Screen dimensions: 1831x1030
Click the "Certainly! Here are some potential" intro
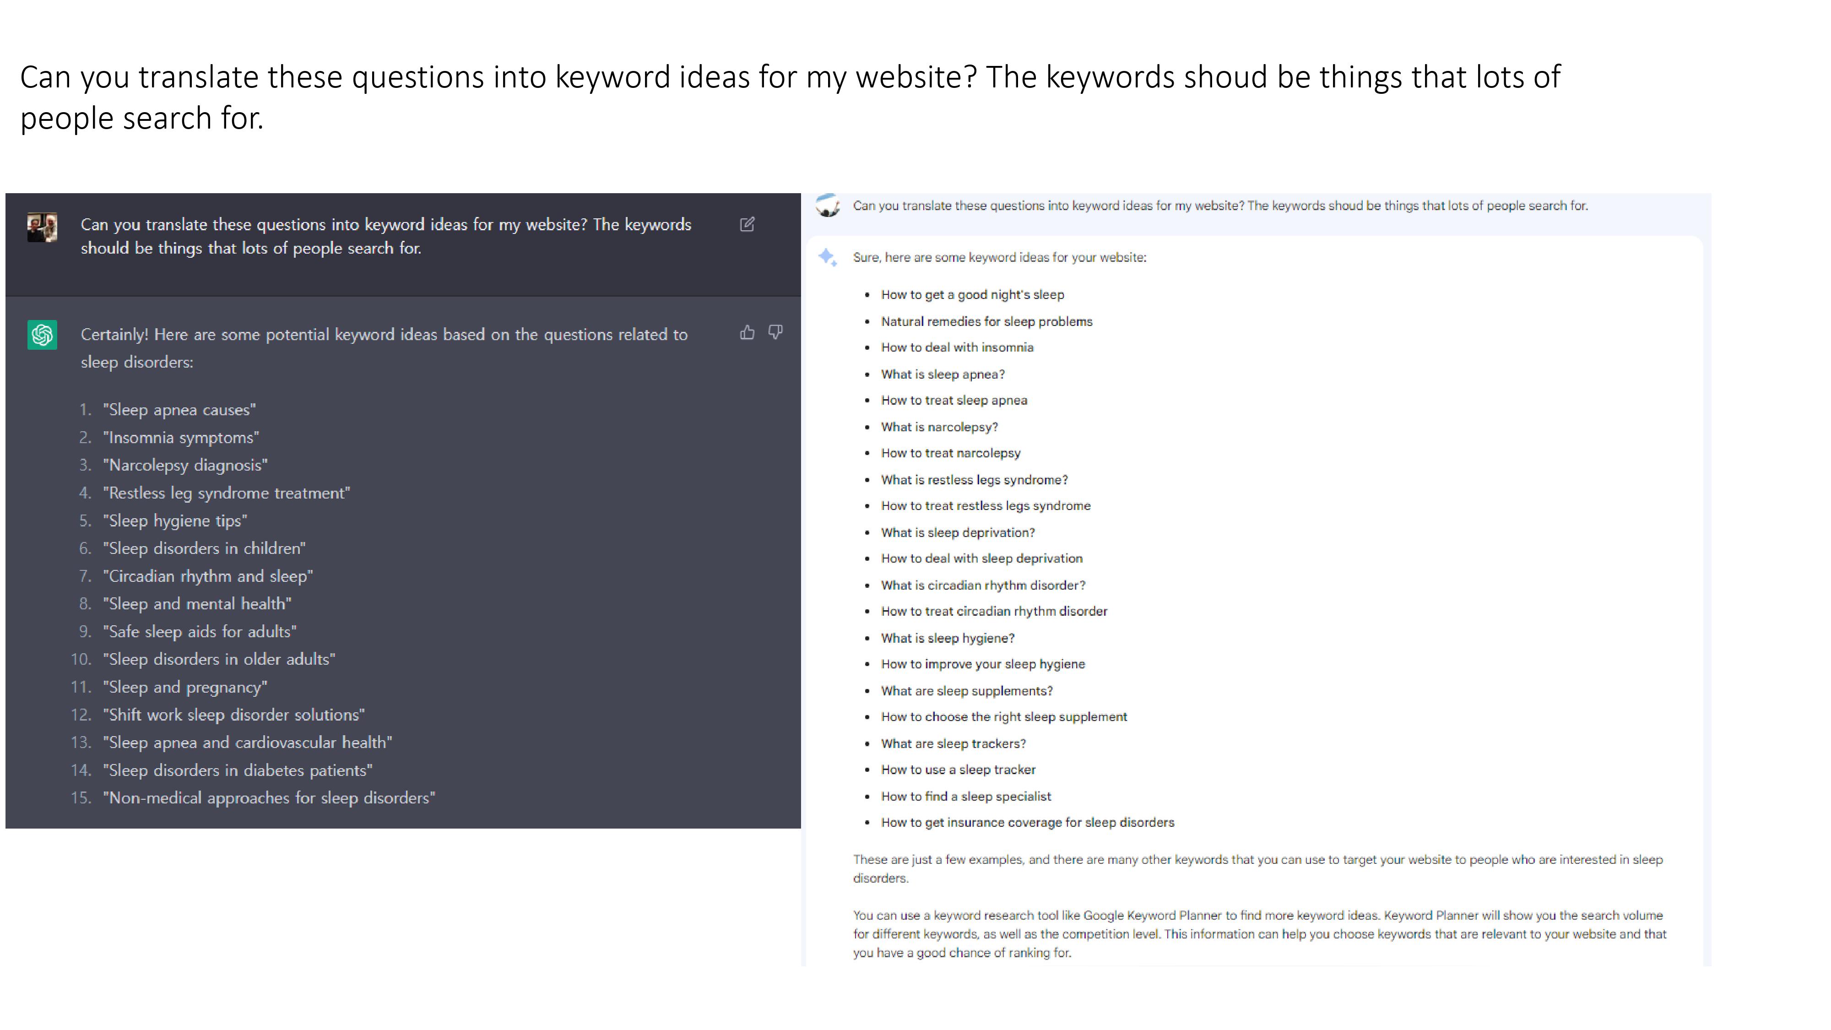(x=384, y=348)
